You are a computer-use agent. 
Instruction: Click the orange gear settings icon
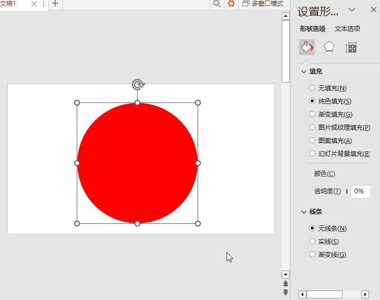(x=231, y=4)
